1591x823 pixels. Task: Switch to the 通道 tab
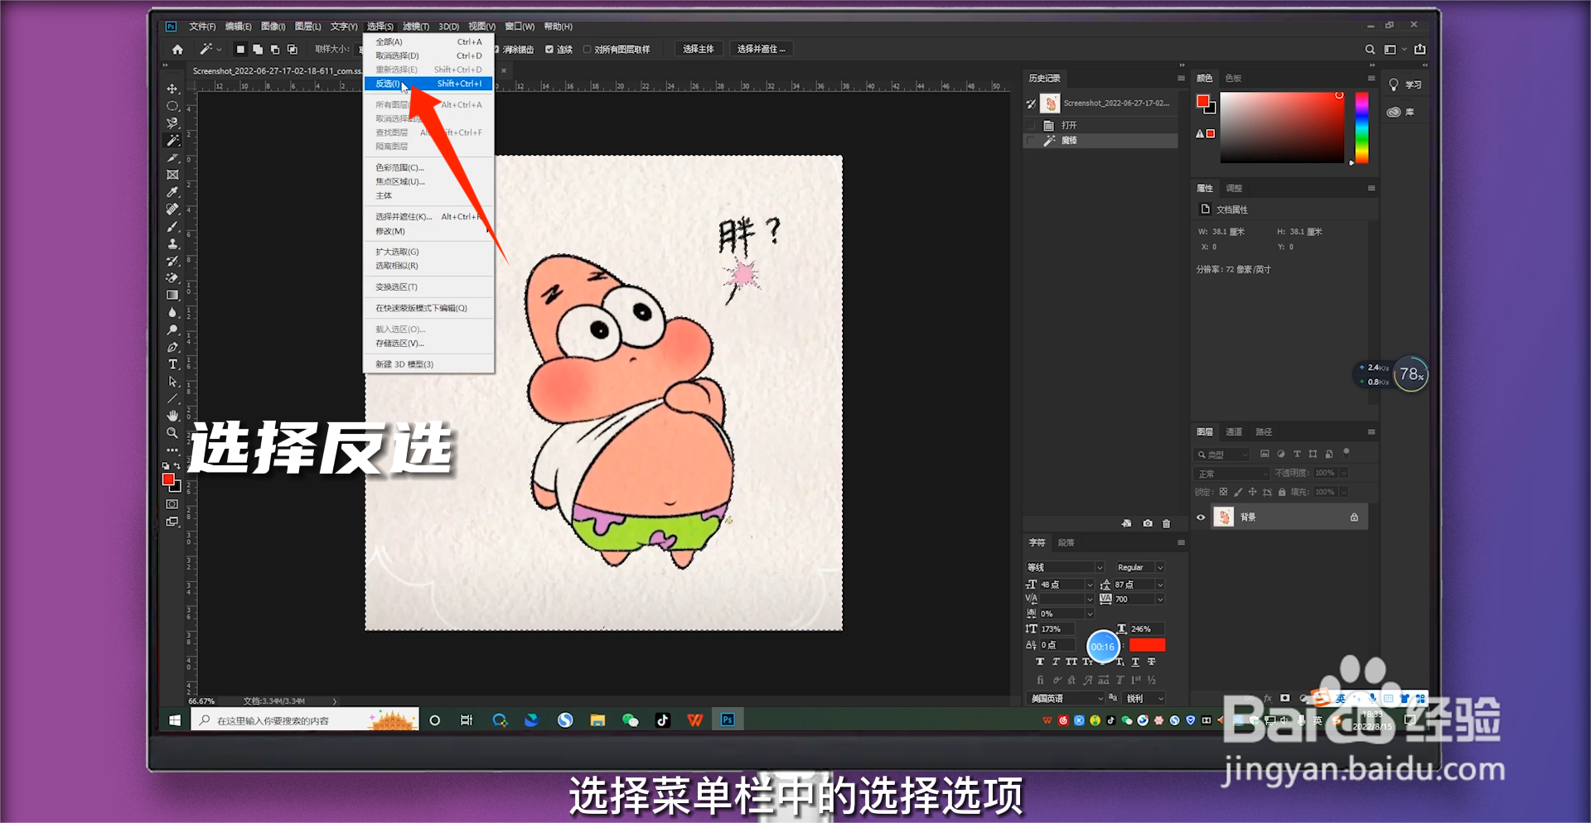tap(1234, 432)
